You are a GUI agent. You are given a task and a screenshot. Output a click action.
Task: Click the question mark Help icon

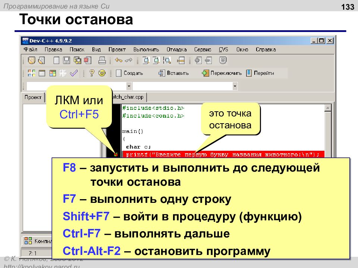coord(92,73)
